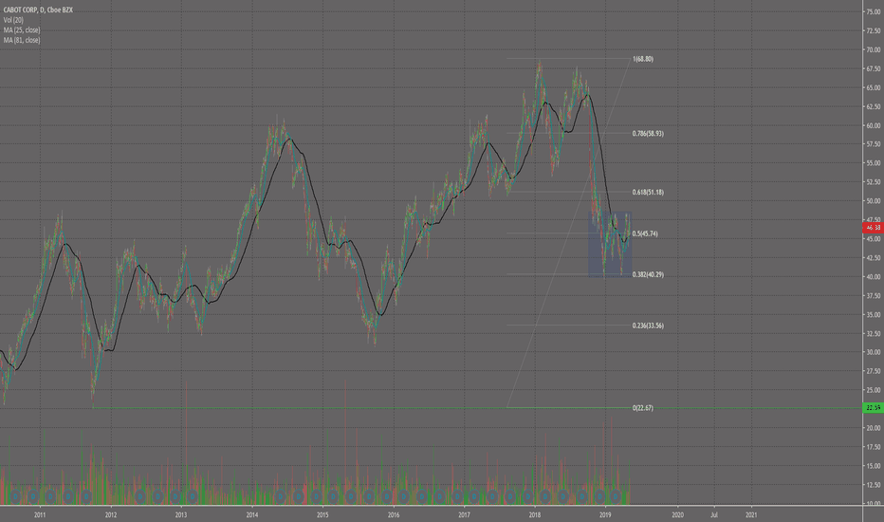This screenshot has height=522, width=884.
Task: Click the 2019 label on the time axis
Action: (605, 514)
